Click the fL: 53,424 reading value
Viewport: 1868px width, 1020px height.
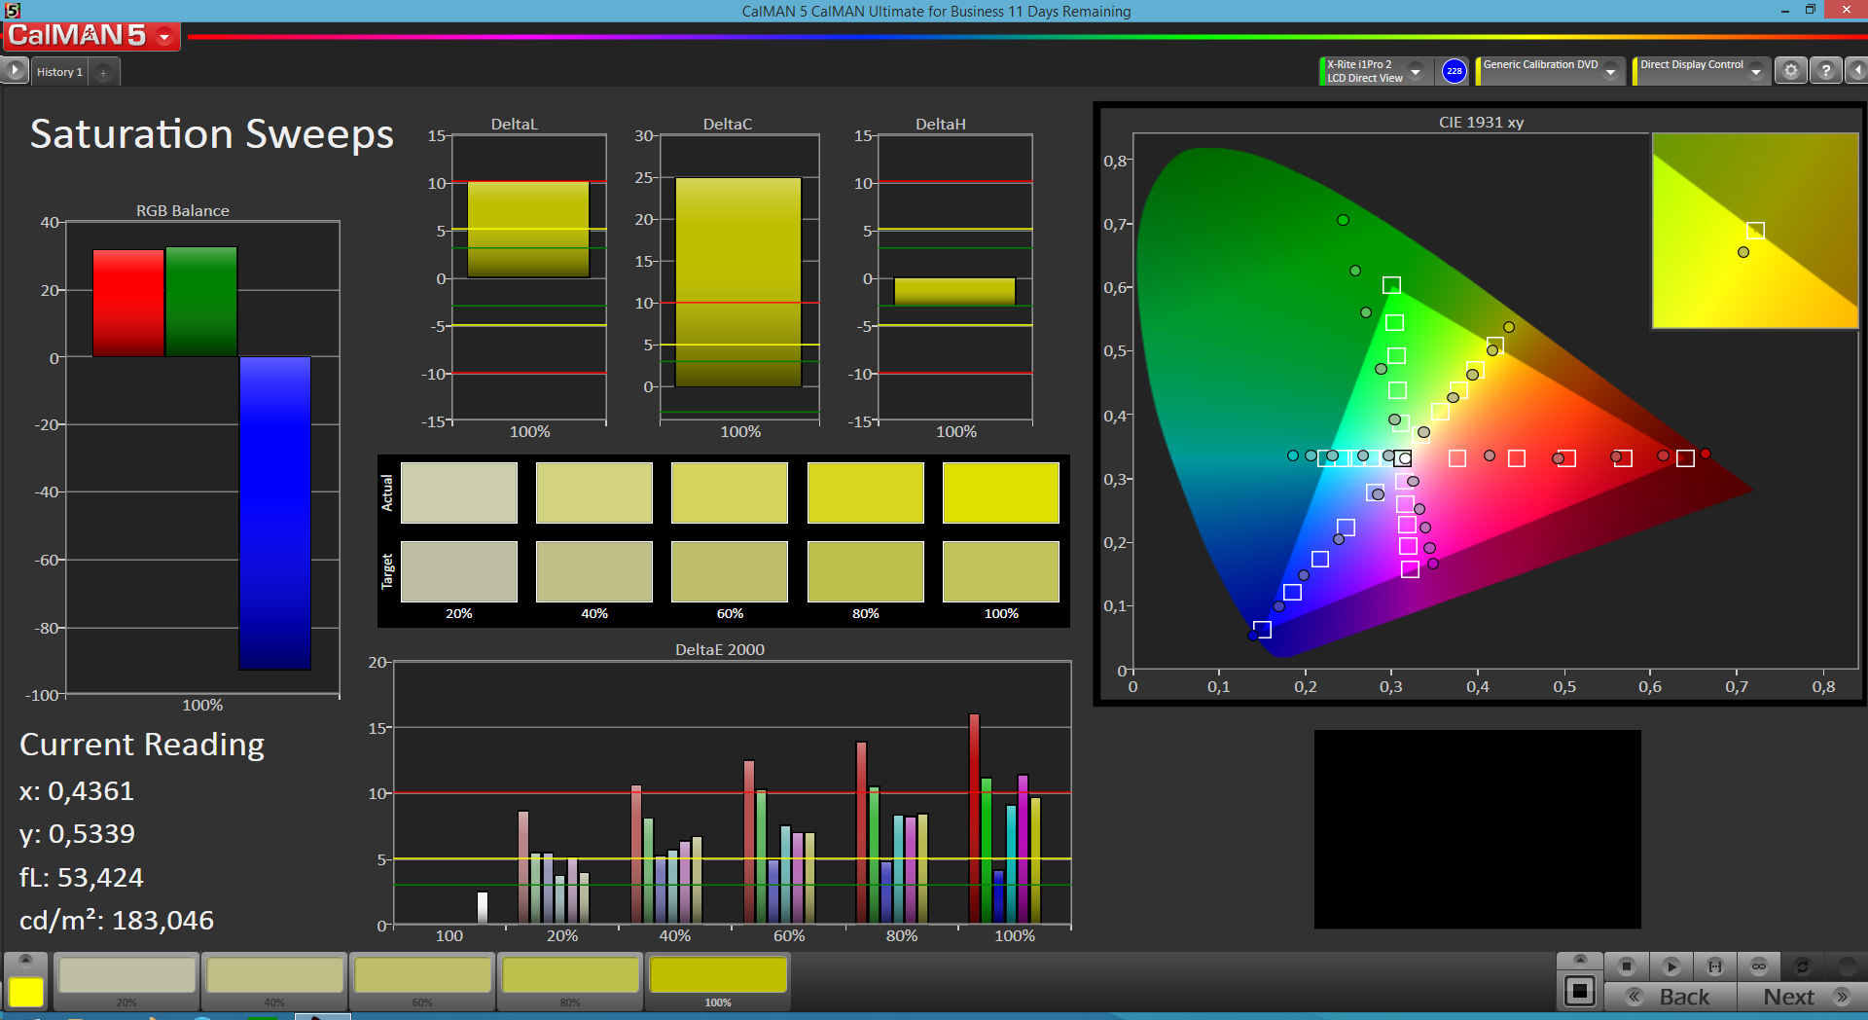82,878
